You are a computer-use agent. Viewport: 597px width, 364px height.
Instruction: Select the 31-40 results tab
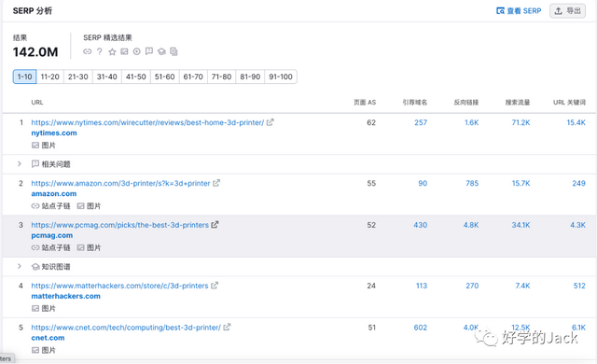tap(107, 77)
